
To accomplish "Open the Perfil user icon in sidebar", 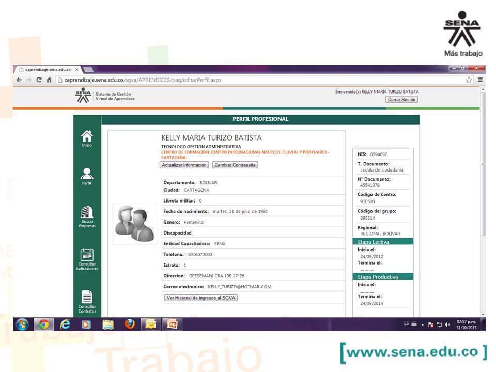I will tap(87, 176).
